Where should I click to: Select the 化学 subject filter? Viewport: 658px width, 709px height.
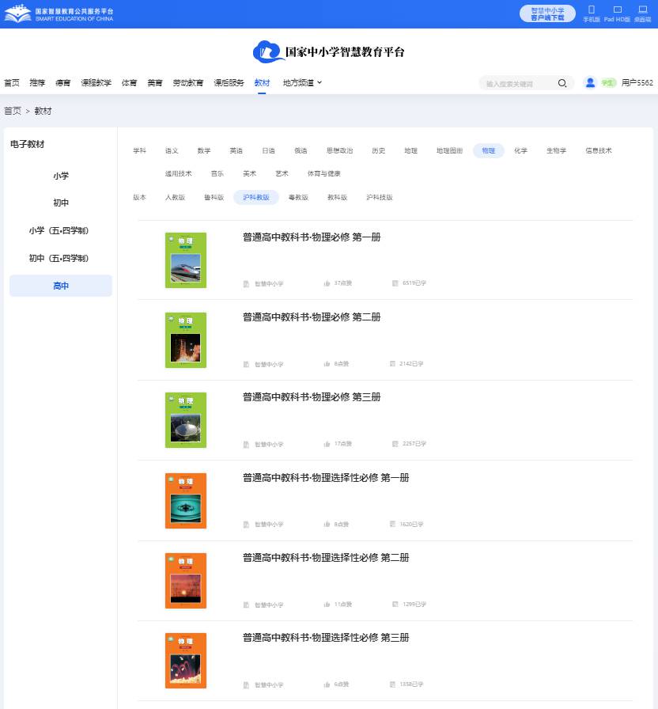[520, 150]
